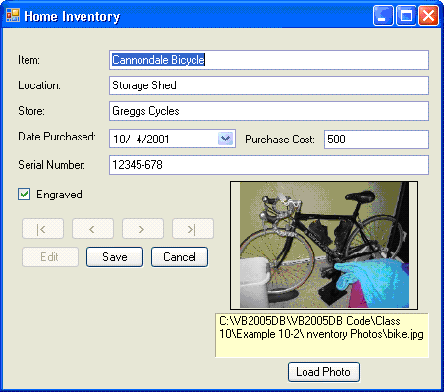Minimize the Home Inventory window
This screenshot has width=444, height=392.
point(383,15)
